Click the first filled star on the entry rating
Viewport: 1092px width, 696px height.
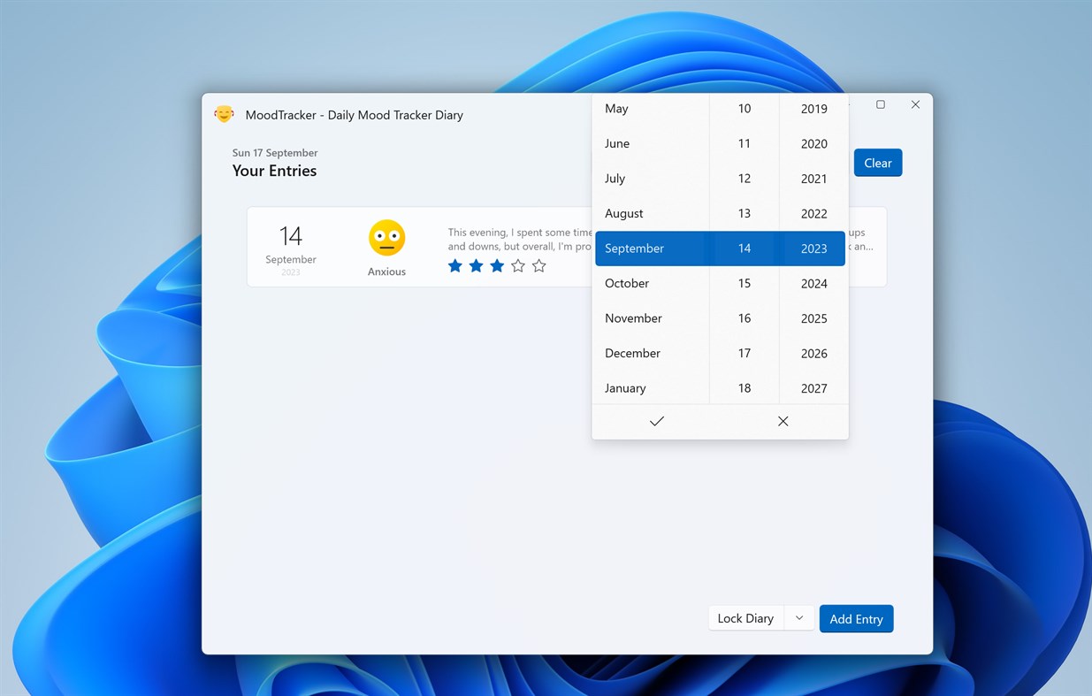pos(454,265)
